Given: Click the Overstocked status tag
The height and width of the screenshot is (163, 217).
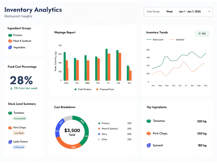Looking at the screenshot, I should [20, 119].
